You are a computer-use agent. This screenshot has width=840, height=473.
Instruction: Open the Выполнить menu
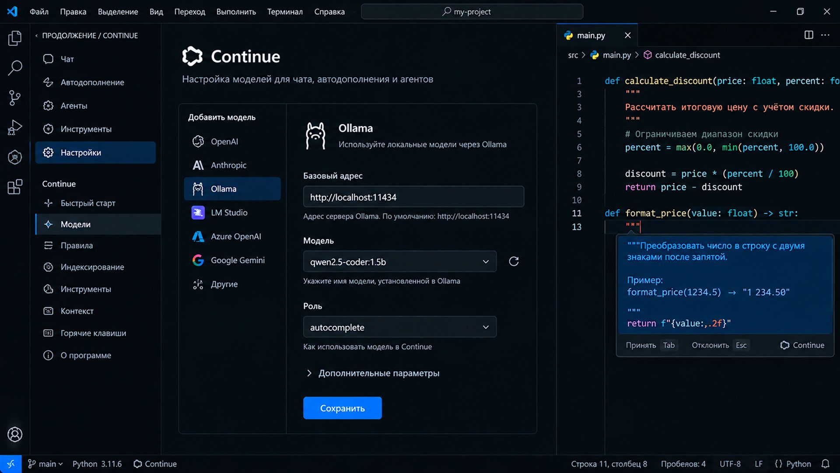pos(236,12)
